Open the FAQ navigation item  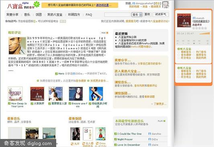coord(89,14)
